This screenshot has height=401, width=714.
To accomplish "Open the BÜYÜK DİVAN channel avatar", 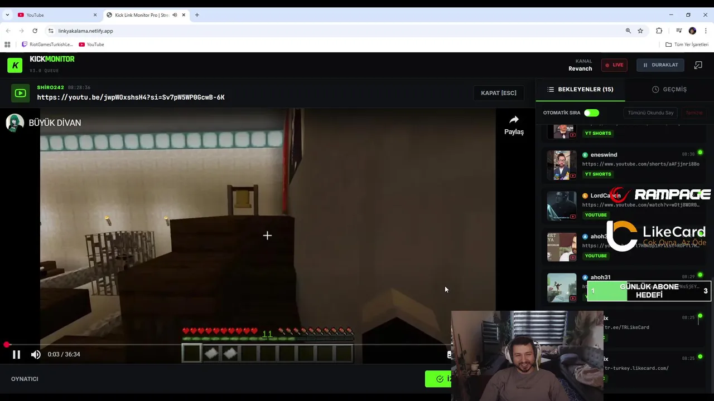I will [15, 123].
